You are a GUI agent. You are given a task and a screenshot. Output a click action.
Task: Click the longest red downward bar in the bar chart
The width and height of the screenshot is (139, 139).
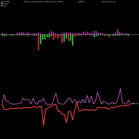39,43
